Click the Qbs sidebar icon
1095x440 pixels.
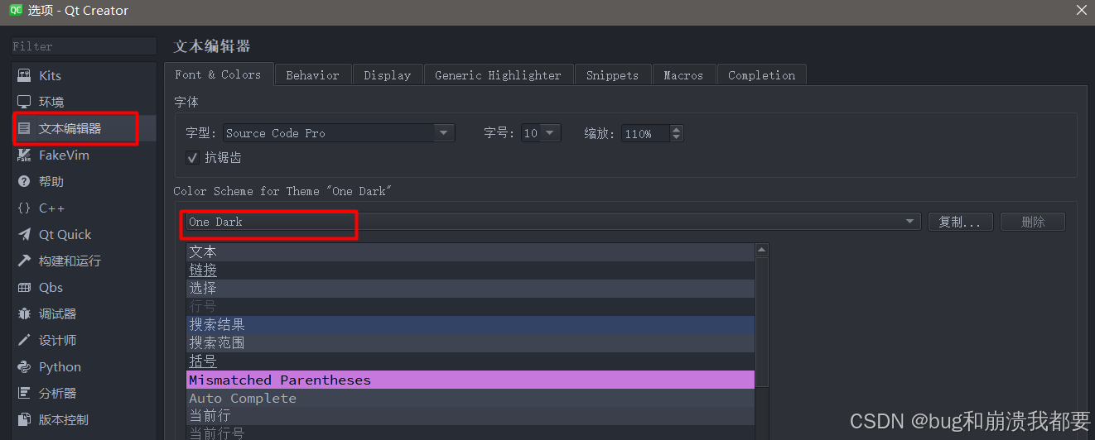pos(24,287)
